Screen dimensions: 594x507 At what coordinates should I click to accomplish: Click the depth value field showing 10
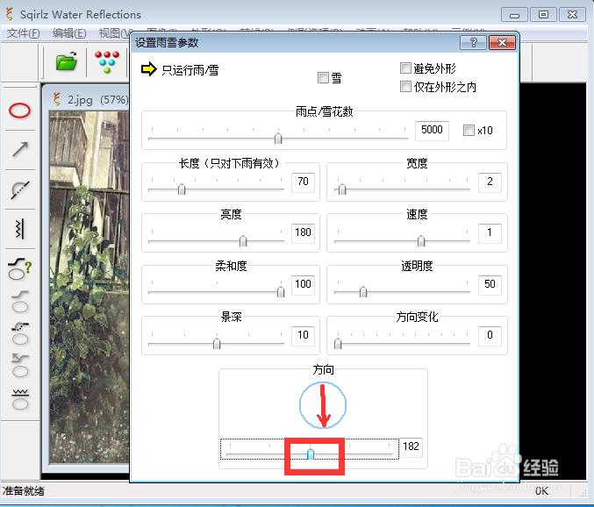(x=303, y=336)
